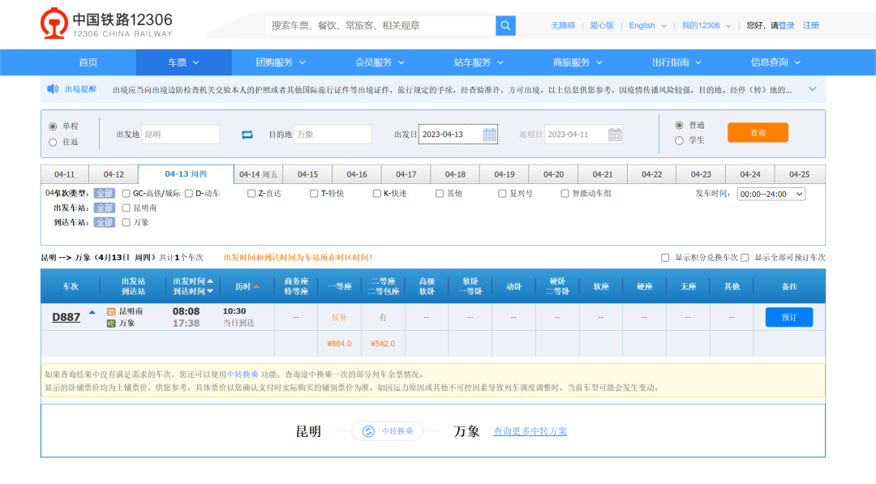876x484 pixels.
Task: Select 全部 for 车次类型 filter
Action: point(104,194)
